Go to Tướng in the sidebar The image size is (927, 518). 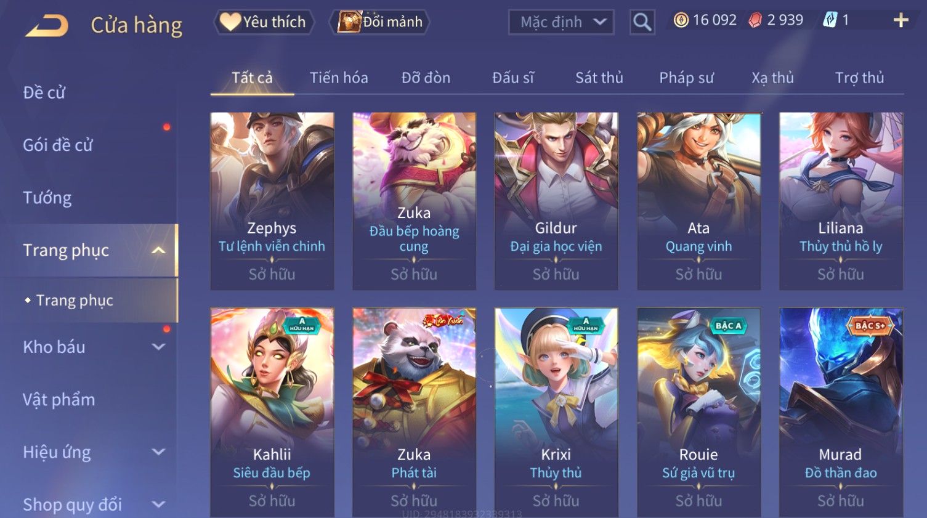[47, 198]
